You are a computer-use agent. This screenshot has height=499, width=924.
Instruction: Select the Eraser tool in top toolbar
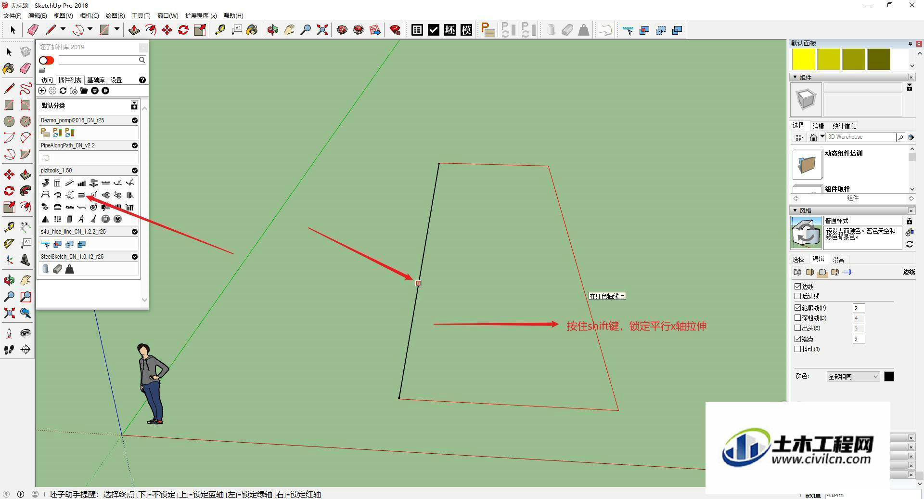click(x=33, y=30)
